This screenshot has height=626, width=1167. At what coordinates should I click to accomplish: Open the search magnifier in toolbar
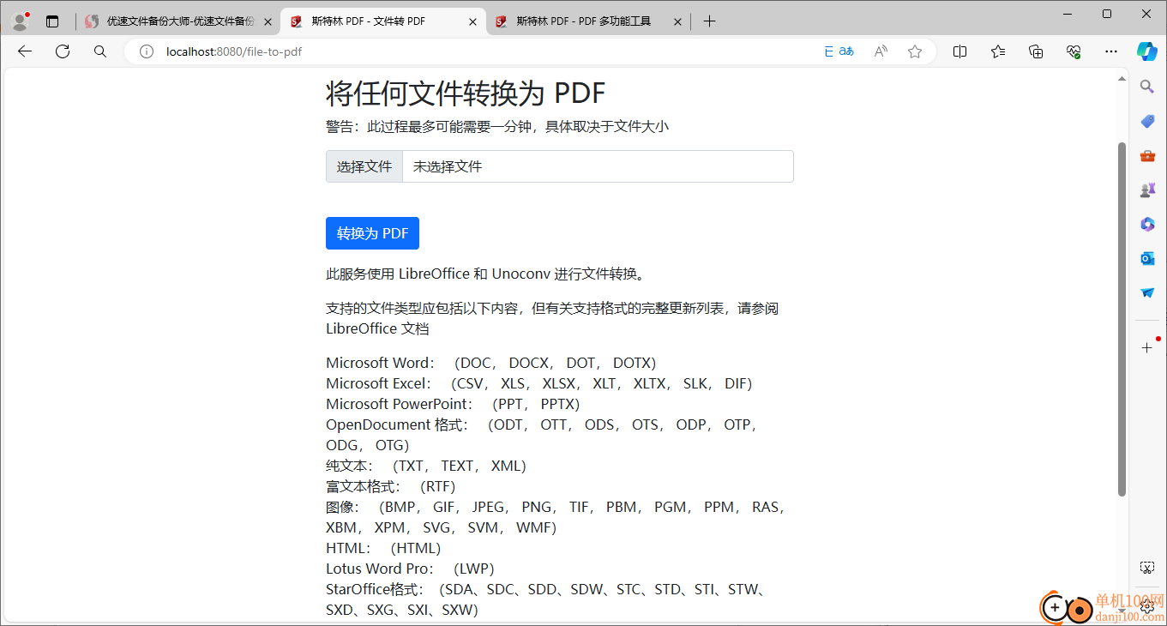coord(100,51)
